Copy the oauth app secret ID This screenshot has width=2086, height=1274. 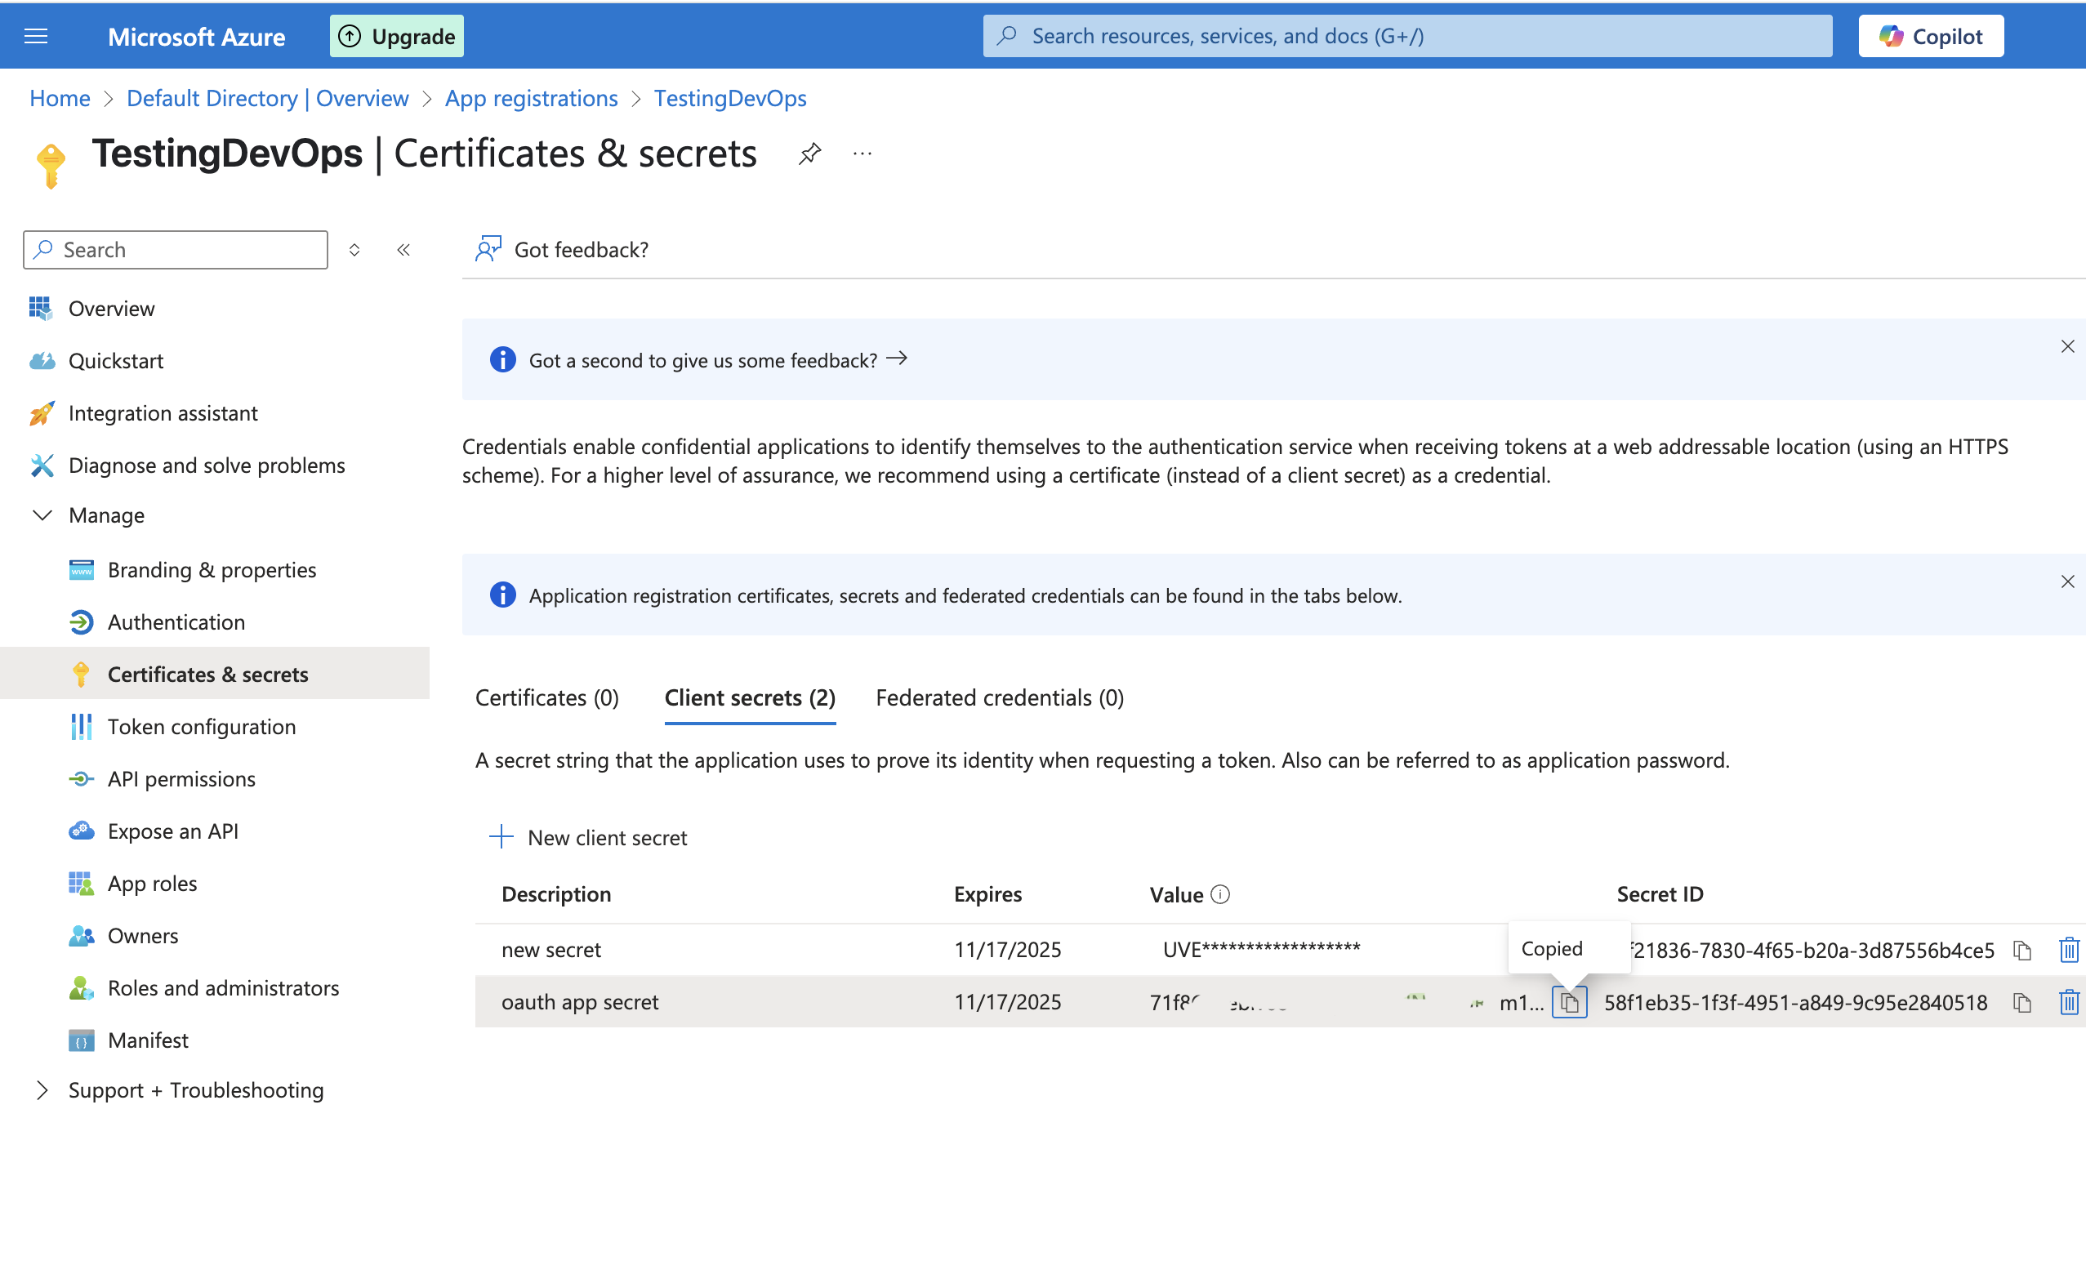click(x=2021, y=1003)
